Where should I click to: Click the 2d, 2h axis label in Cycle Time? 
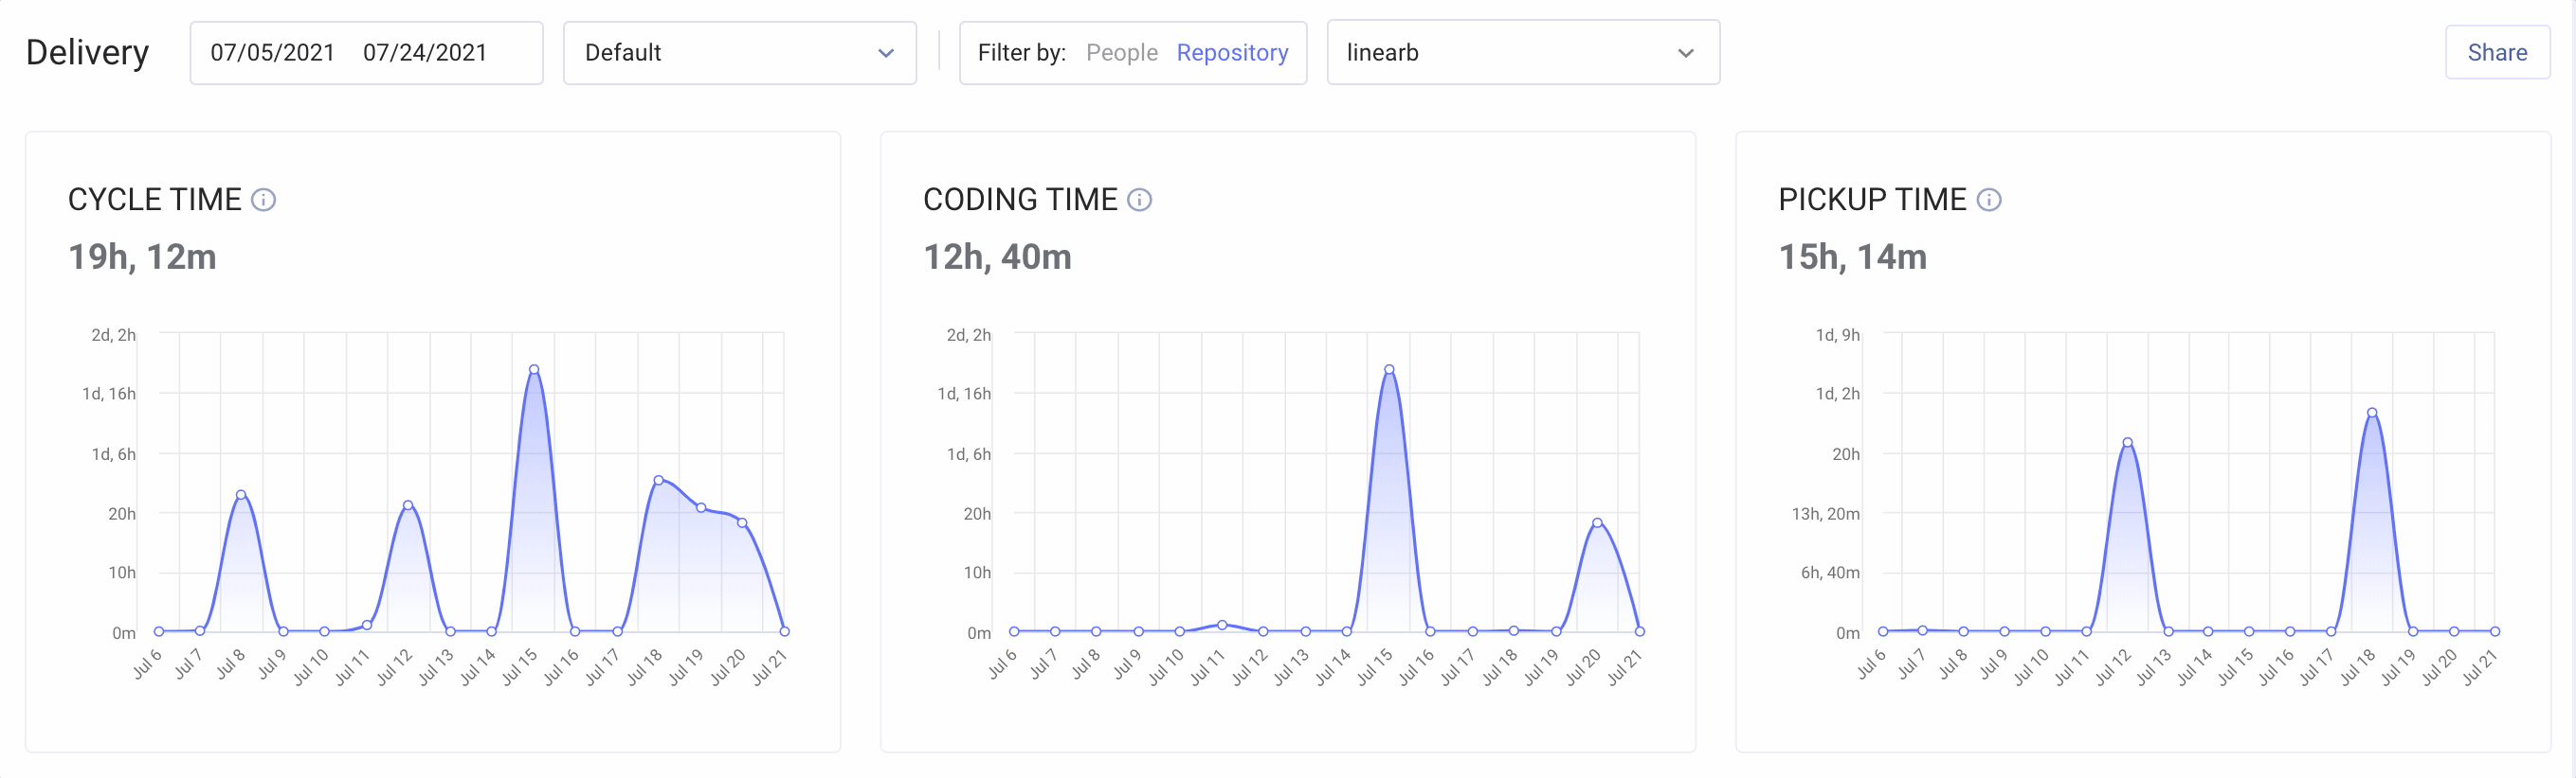coord(113,334)
